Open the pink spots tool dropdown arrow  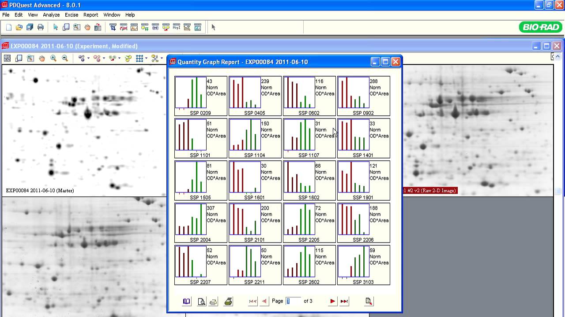click(104, 58)
